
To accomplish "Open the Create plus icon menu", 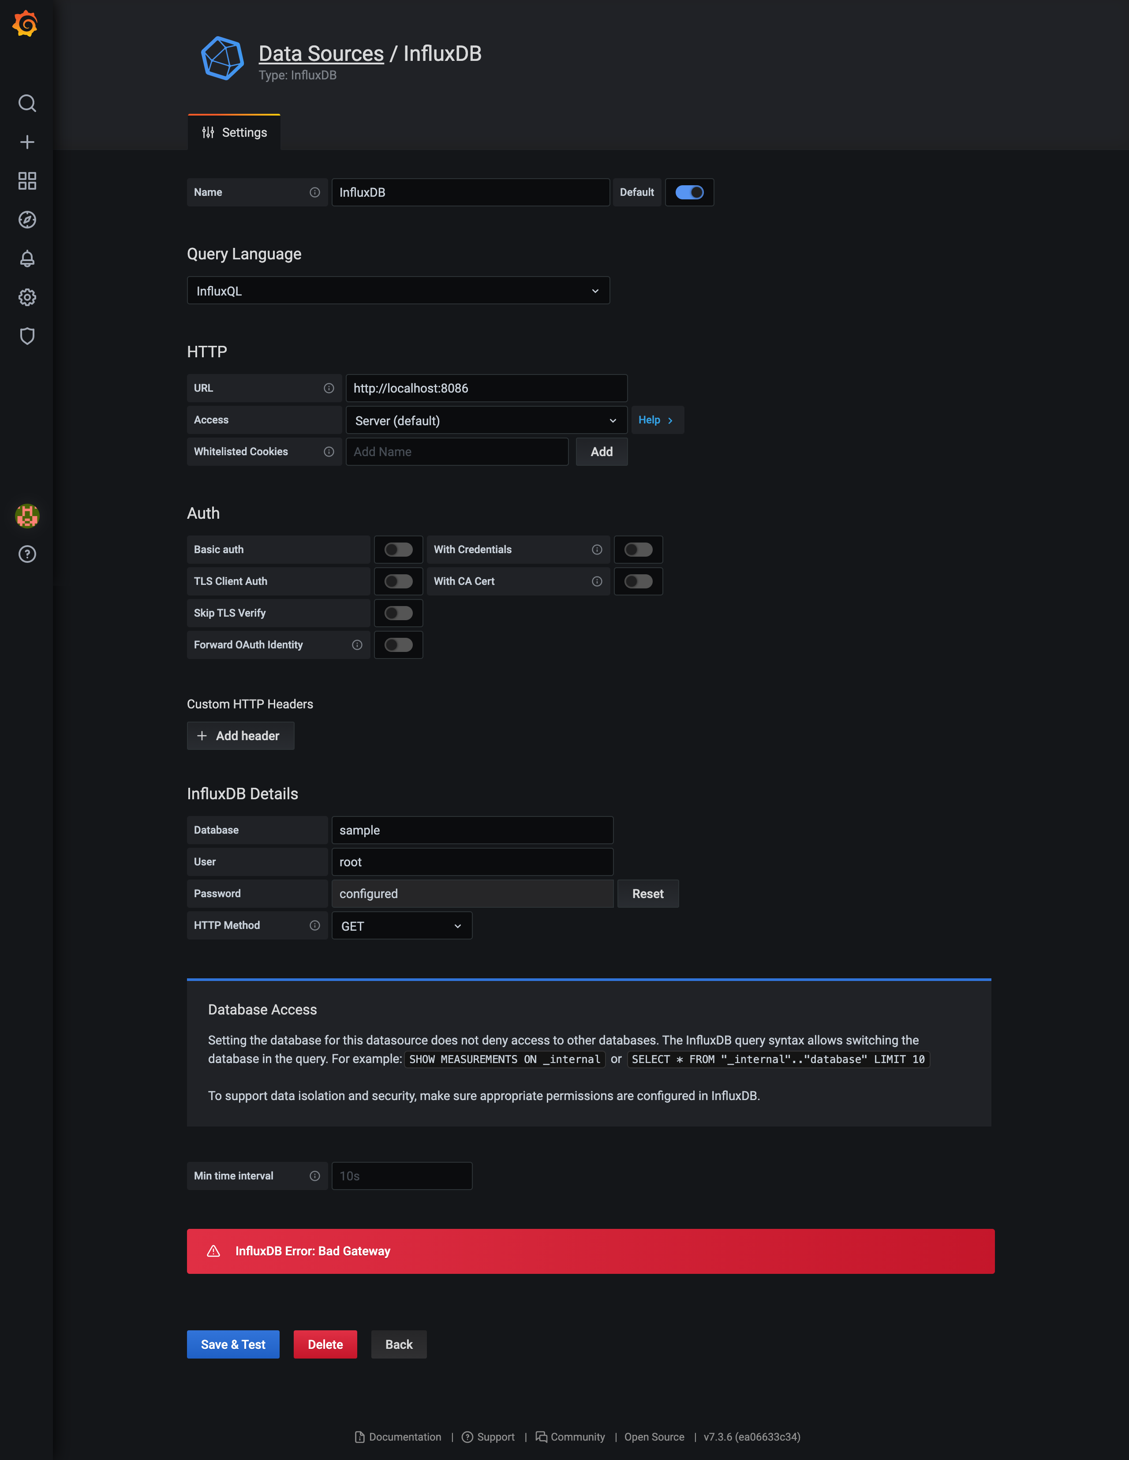I will click(x=27, y=142).
